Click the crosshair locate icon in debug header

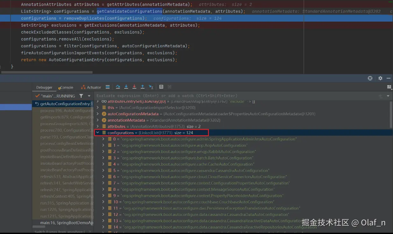point(370,78)
